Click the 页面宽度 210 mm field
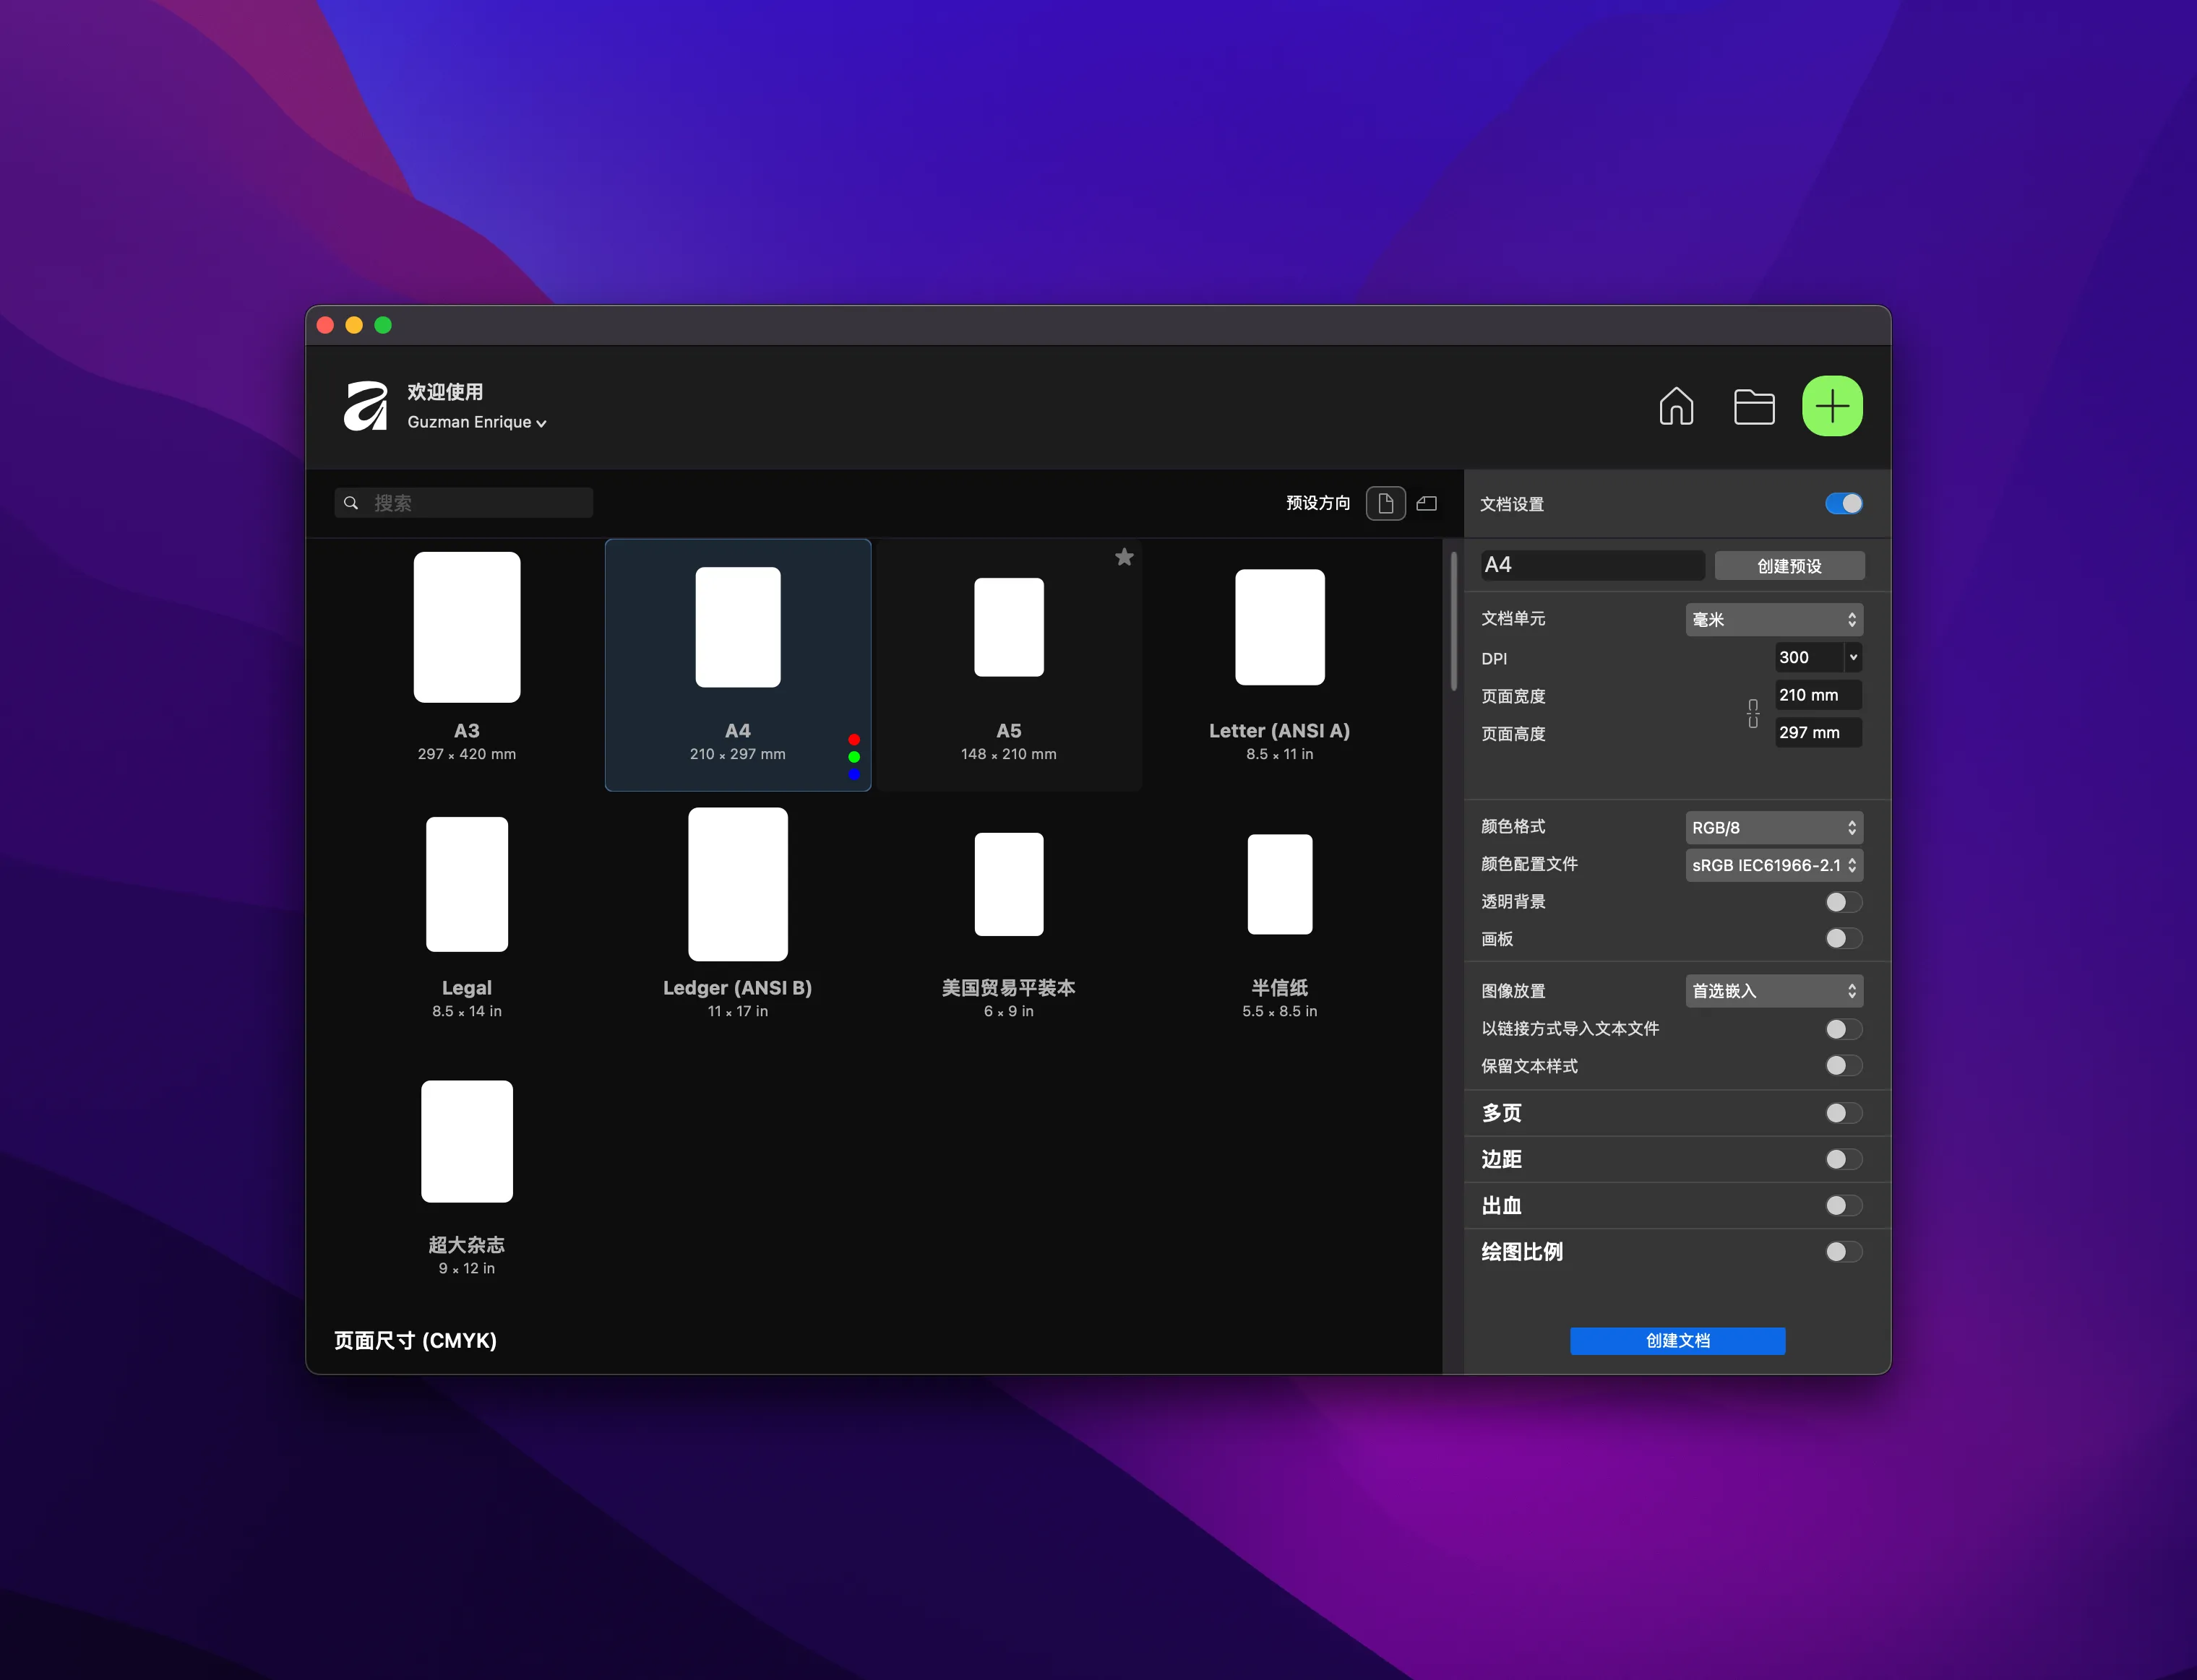 1818,695
